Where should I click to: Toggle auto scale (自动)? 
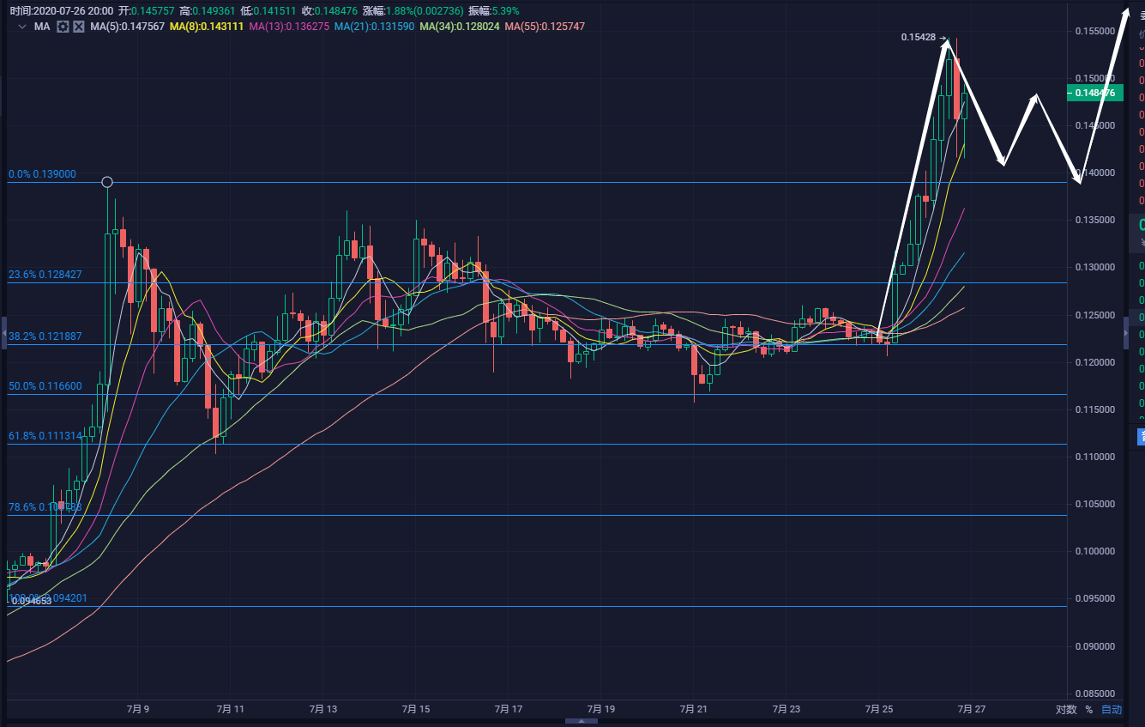click(x=1111, y=710)
